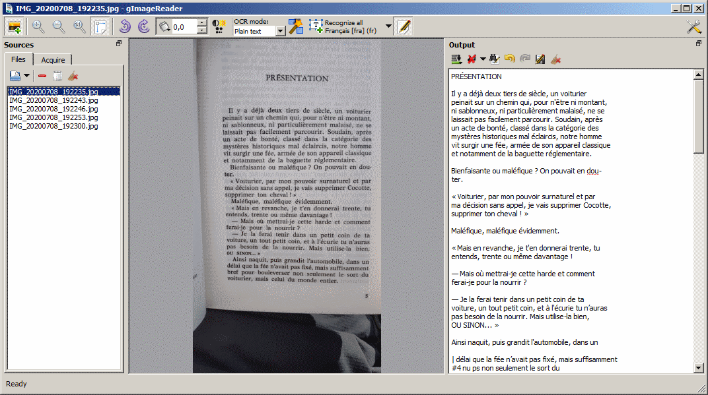
Task: Click the Ready status bar text
Action: pyautogui.click(x=17, y=384)
